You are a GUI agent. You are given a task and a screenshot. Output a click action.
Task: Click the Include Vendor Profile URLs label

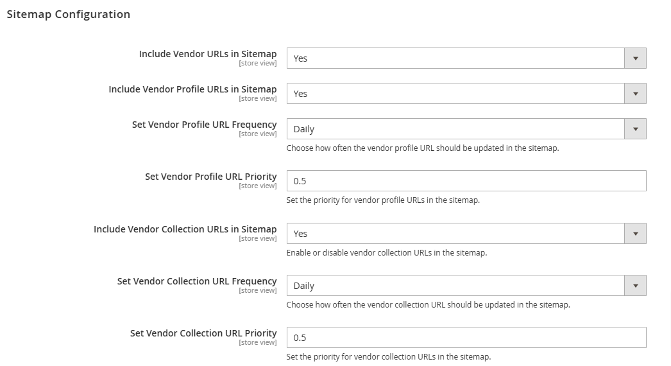pyautogui.click(x=192, y=89)
